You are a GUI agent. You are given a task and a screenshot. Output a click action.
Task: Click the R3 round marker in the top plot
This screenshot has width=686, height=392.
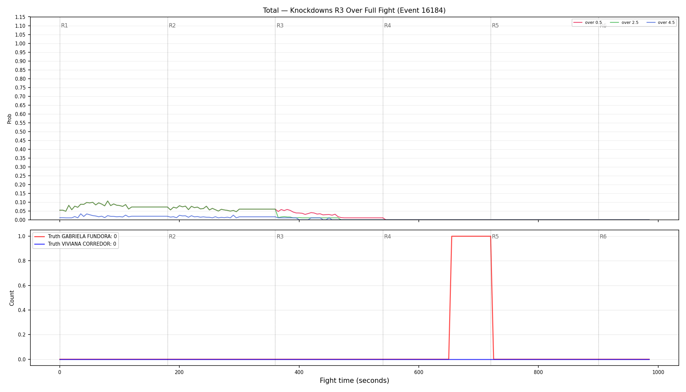click(x=280, y=25)
